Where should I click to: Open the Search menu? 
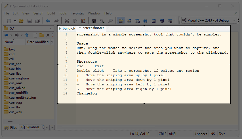[x=38, y=13]
